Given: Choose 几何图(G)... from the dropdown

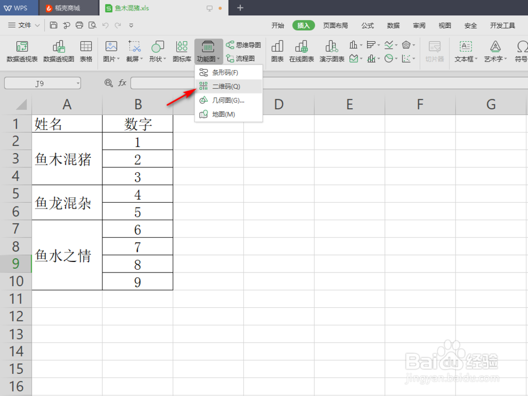Looking at the screenshot, I should tap(229, 100).
